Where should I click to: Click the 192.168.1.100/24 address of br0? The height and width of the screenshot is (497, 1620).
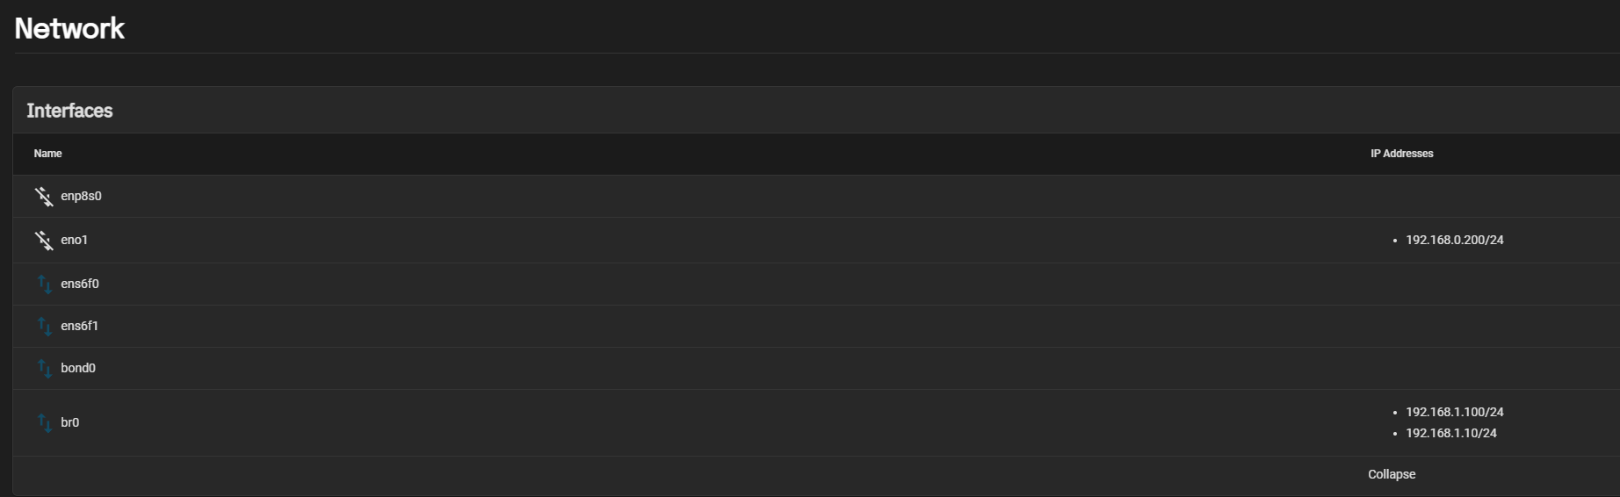[x=1454, y=412]
